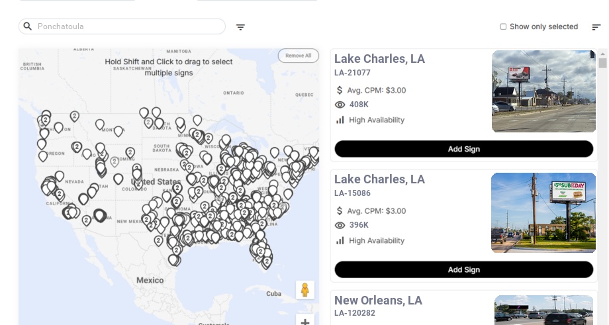Image resolution: width=609 pixels, height=325 pixels.
Task: View the New Orleans LA-120282 billboard photo
Action: pos(543,310)
